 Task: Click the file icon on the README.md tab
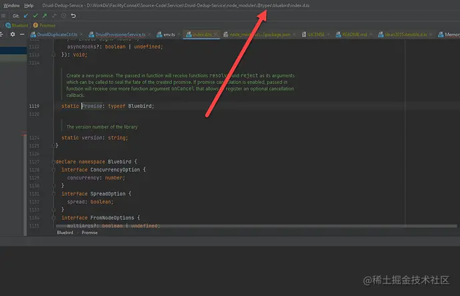(x=338, y=34)
